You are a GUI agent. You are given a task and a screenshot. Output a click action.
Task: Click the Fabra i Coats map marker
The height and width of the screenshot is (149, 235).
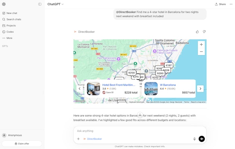click(x=155, y=51)
